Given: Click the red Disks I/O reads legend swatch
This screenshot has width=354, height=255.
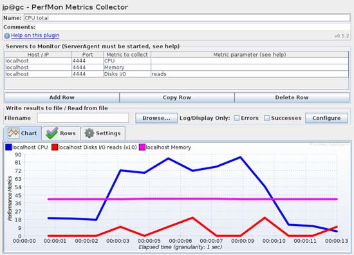Looking at the screenshot, I should 55,147.
